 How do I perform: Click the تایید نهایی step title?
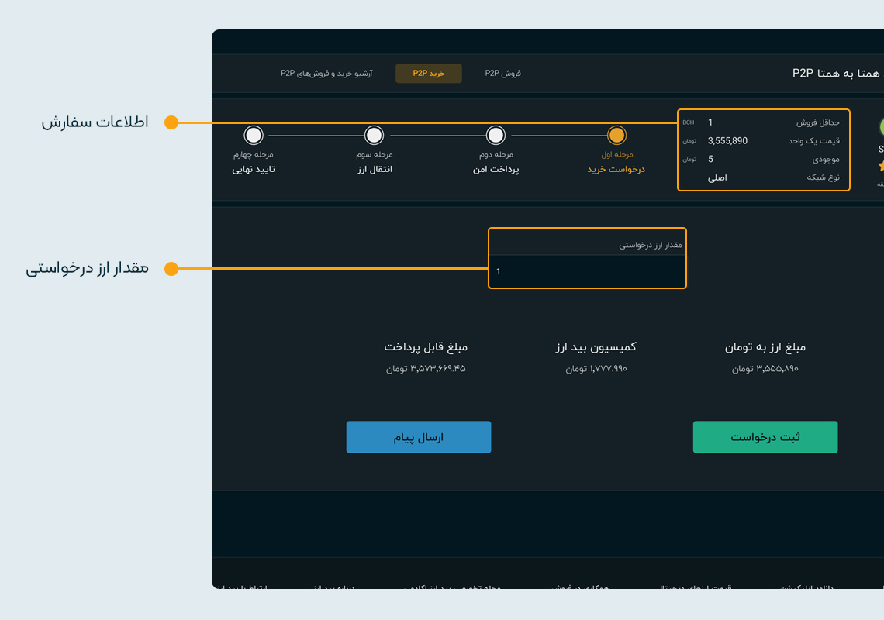click(x=254, y=169)
